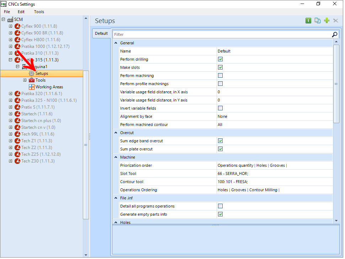
Task: Click the Startech (1.11.6) machine icon
Action: pos(17,114)
